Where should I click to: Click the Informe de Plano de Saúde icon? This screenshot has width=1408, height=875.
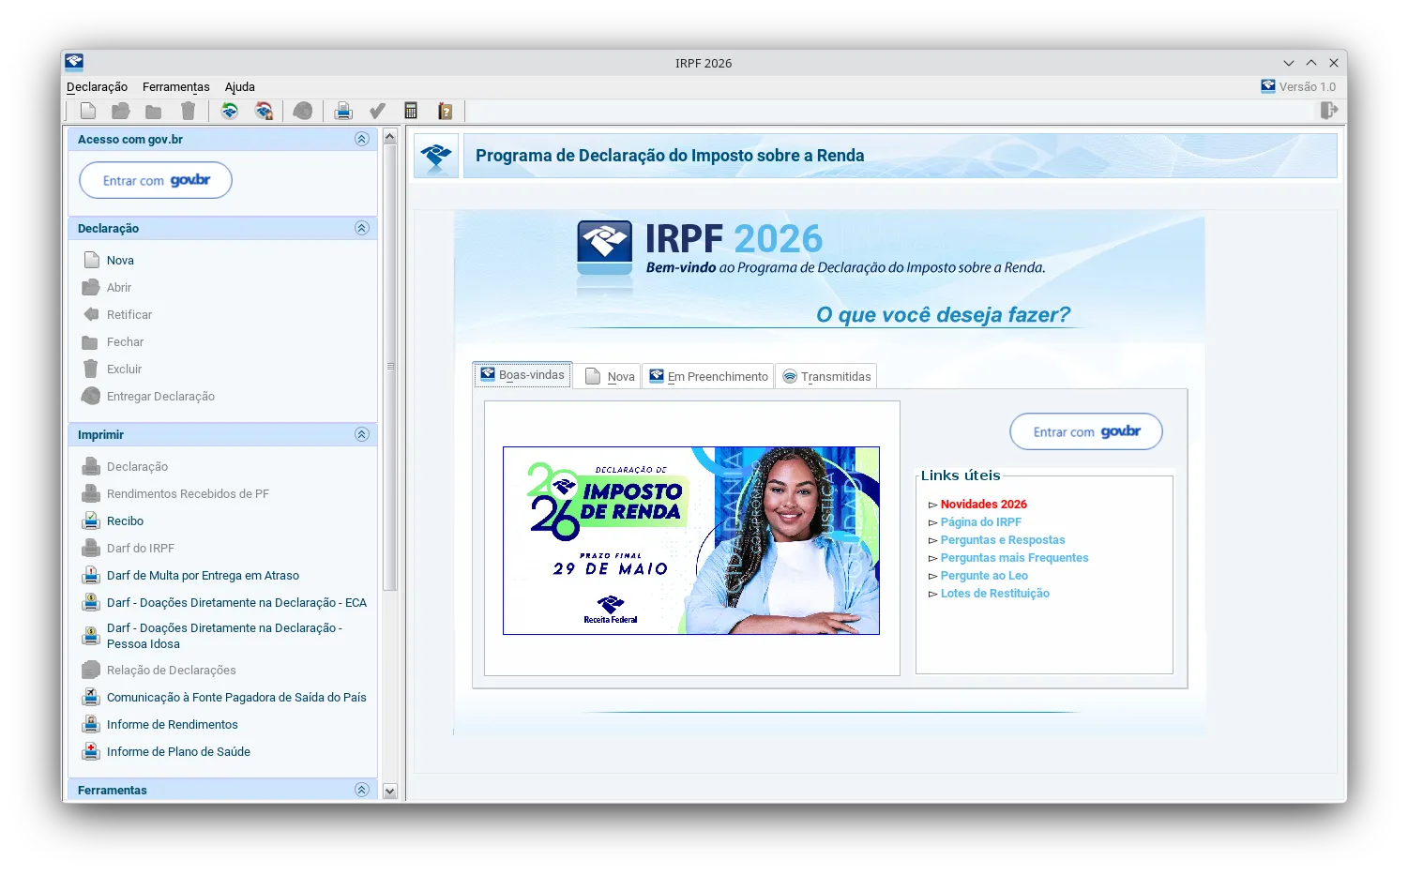91,751
